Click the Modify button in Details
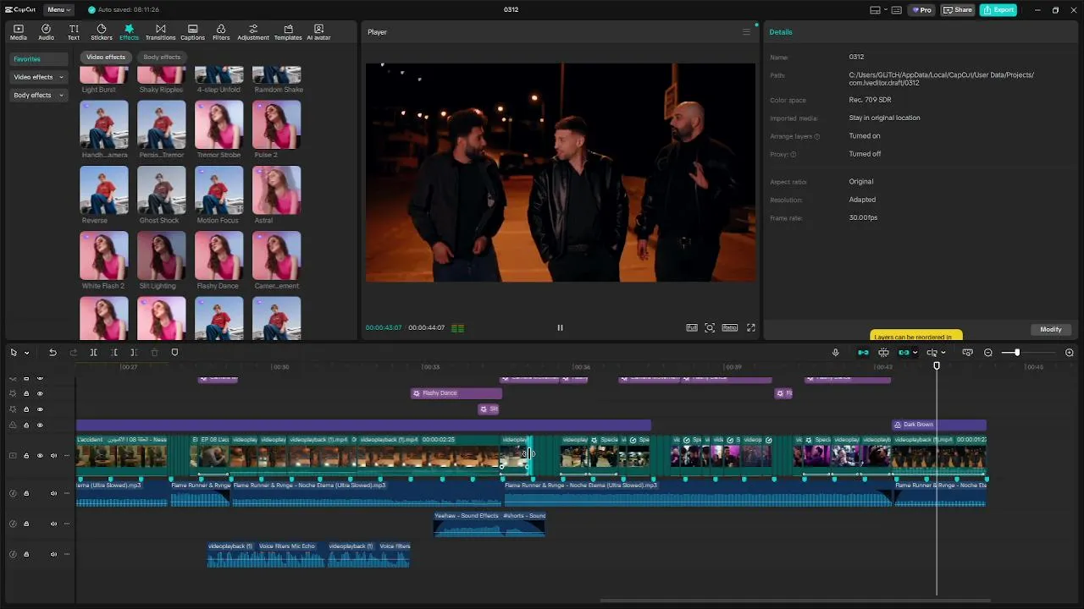This screenshot has width=1084, height=609. coord(1051,329)
